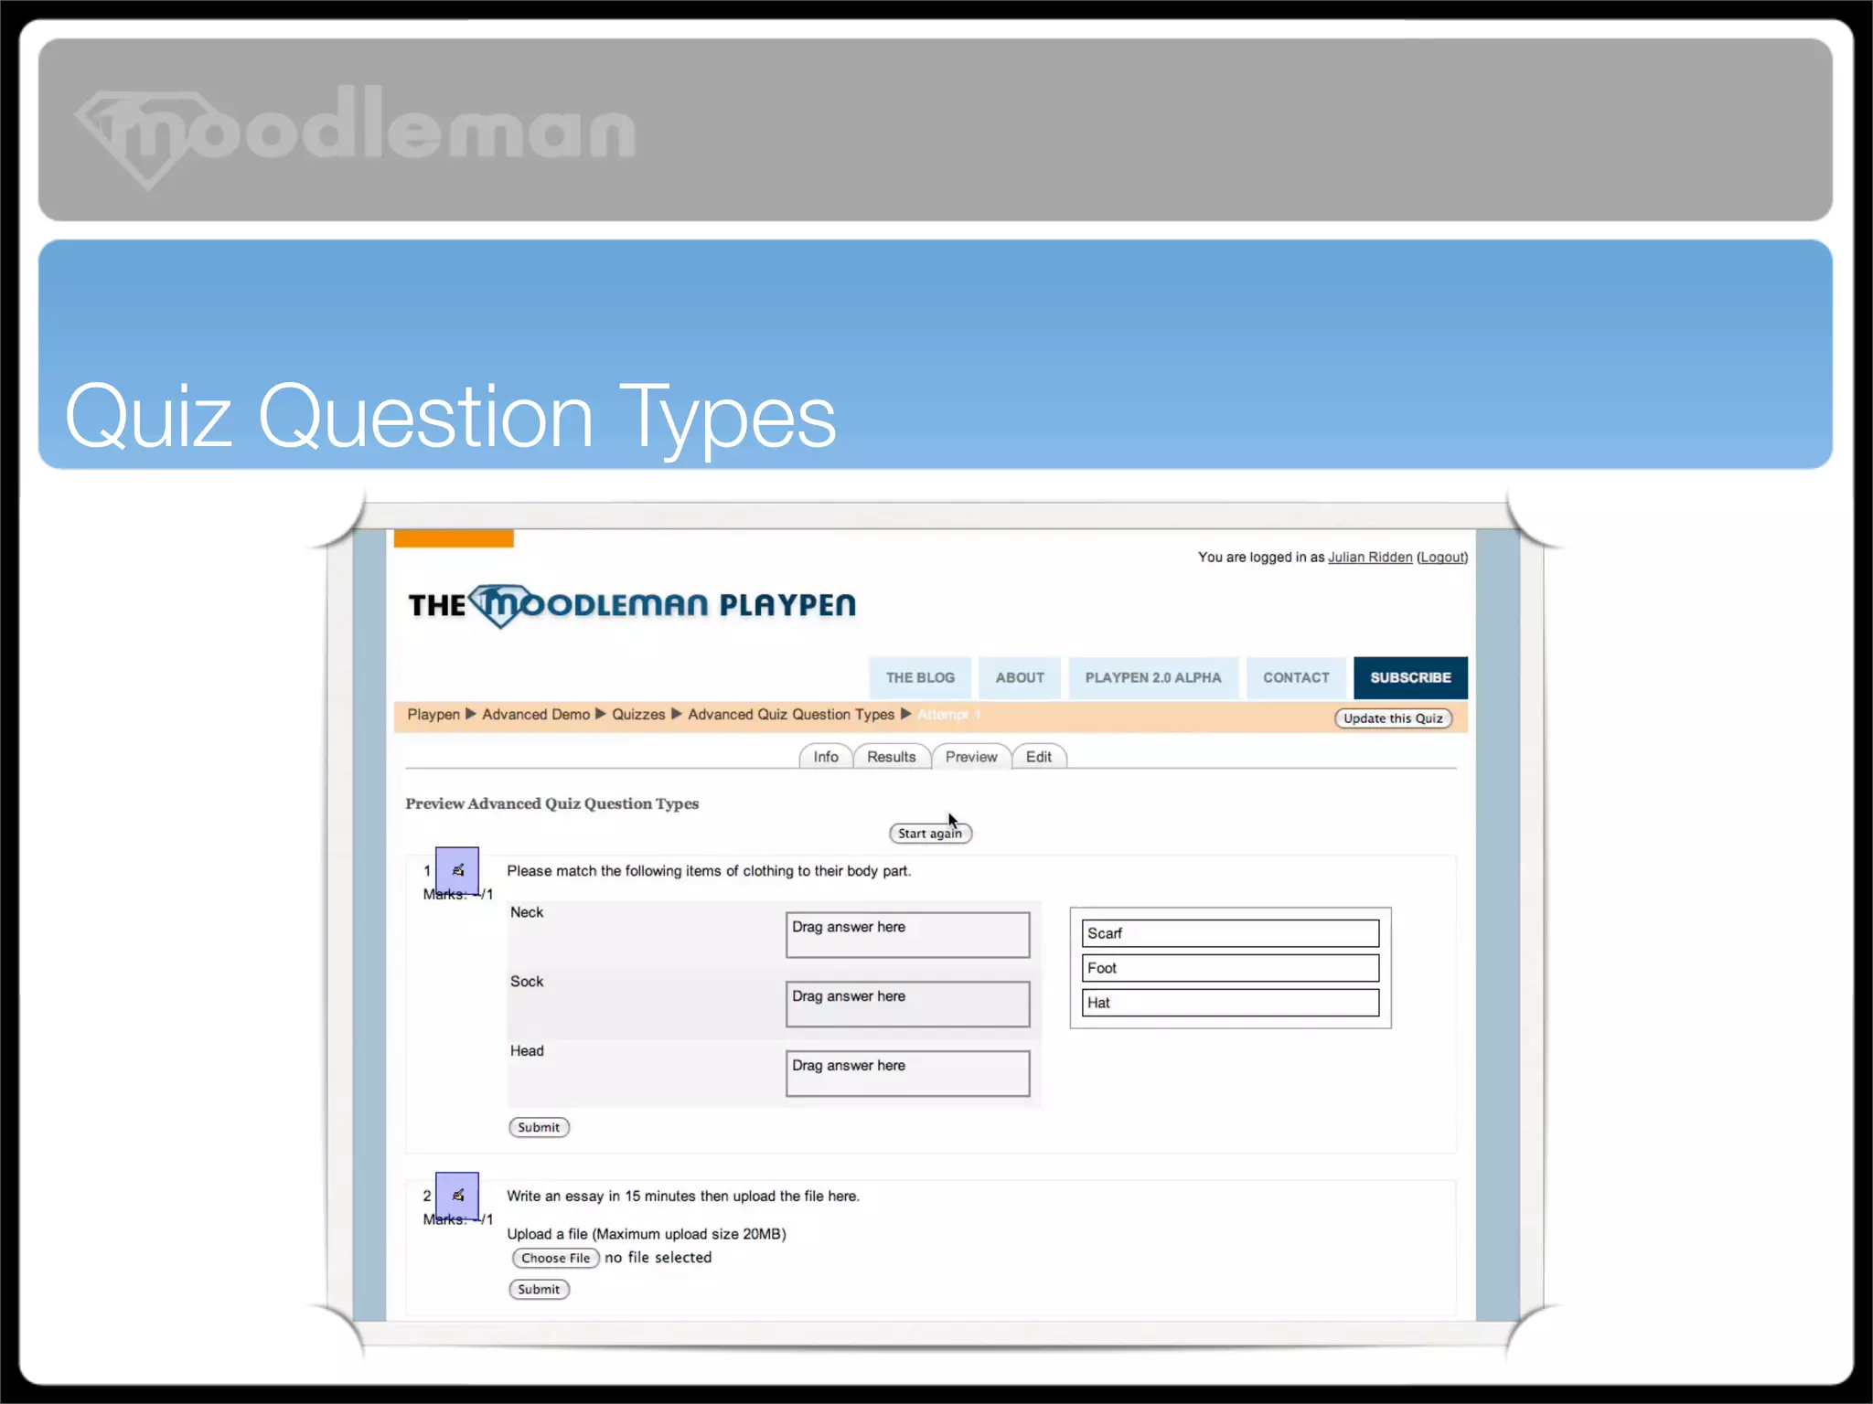
Task: Click the Update this Quiz button
Action: [1393, 718]
